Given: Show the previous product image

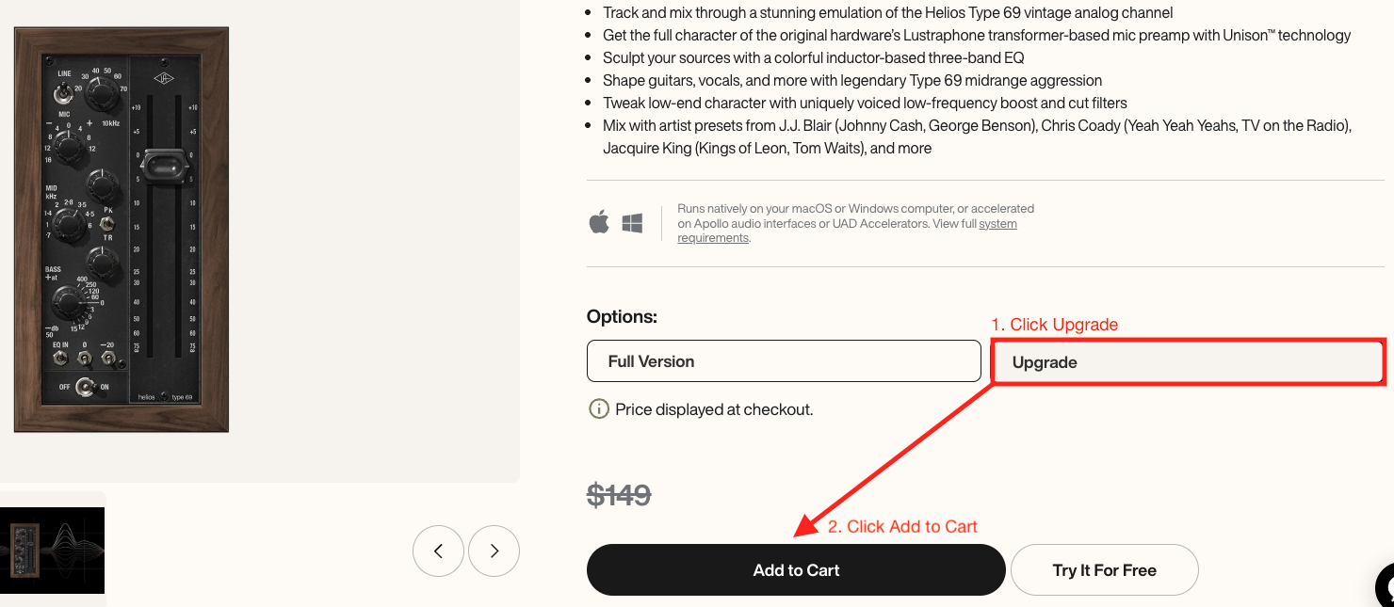Looking at the screenshot, I should click(438, 551).
